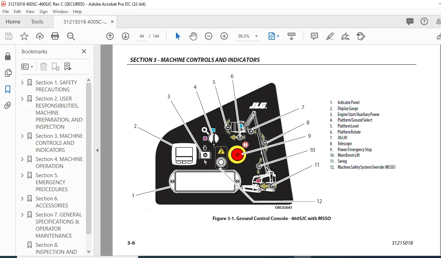Jump to Section 8. INSPECTION bookmark
Viewport: 441px width, 258px height.
click(56, 248)
